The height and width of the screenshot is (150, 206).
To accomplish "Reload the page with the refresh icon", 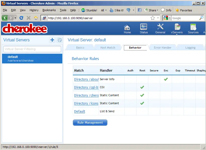I will click(21, 18).
